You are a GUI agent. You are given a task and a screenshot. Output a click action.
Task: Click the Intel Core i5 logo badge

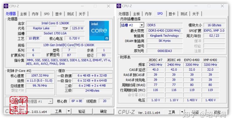99,31
